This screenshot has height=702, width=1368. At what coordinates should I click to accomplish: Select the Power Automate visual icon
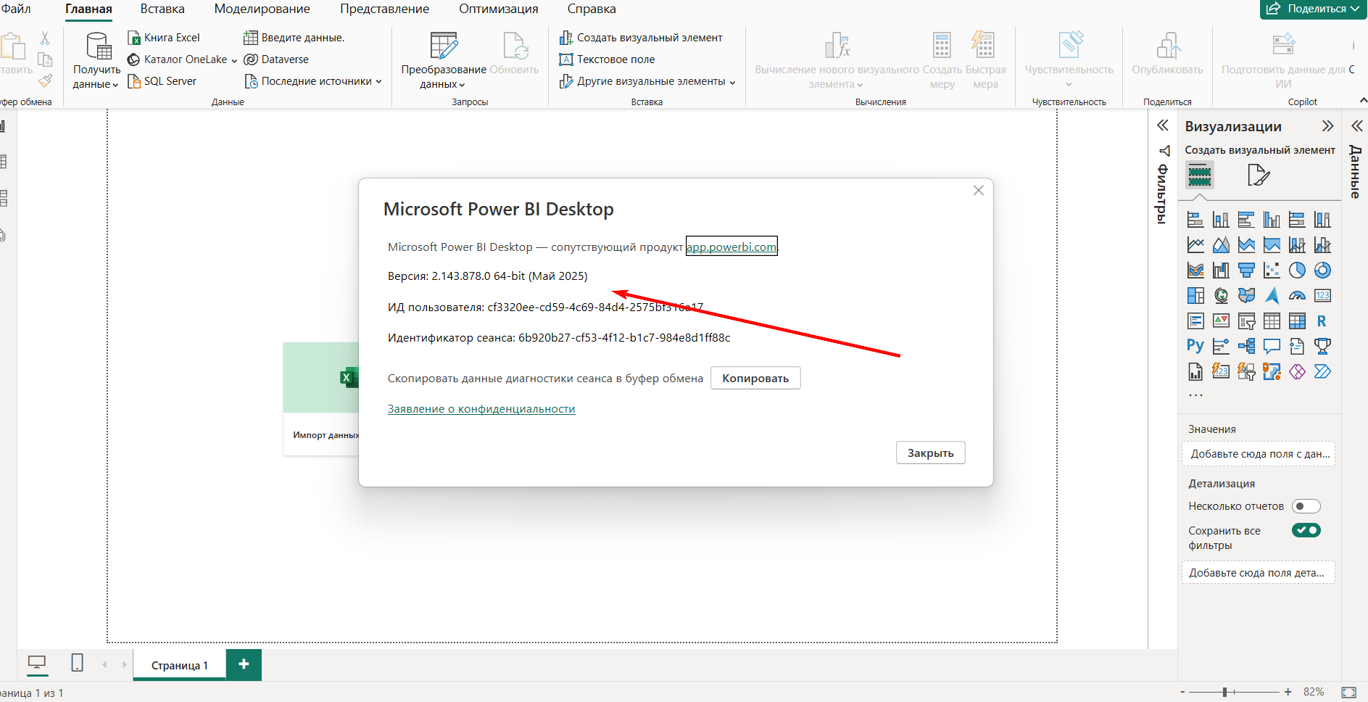[x=1323, y=371]
